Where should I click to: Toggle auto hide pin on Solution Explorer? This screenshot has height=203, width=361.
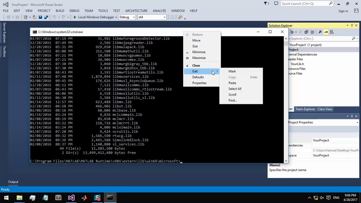coord(352,26)
